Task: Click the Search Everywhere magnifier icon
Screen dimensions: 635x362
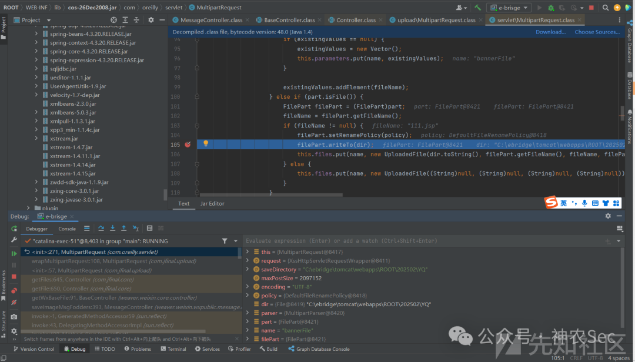Action: click(x=604, y=8)
